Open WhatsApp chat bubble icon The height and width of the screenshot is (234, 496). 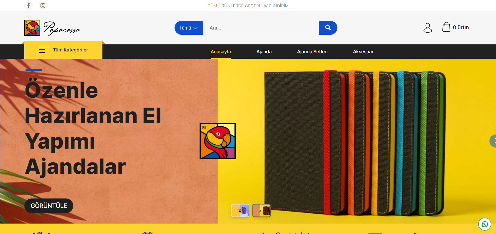point(485,224)
